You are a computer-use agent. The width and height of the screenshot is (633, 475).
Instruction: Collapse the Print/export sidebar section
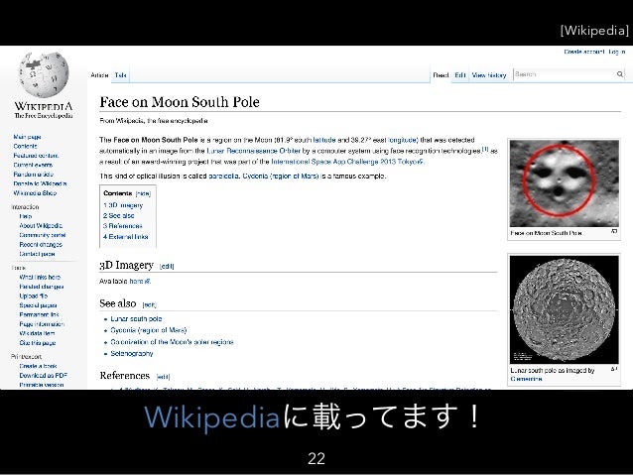click(26, 356)
